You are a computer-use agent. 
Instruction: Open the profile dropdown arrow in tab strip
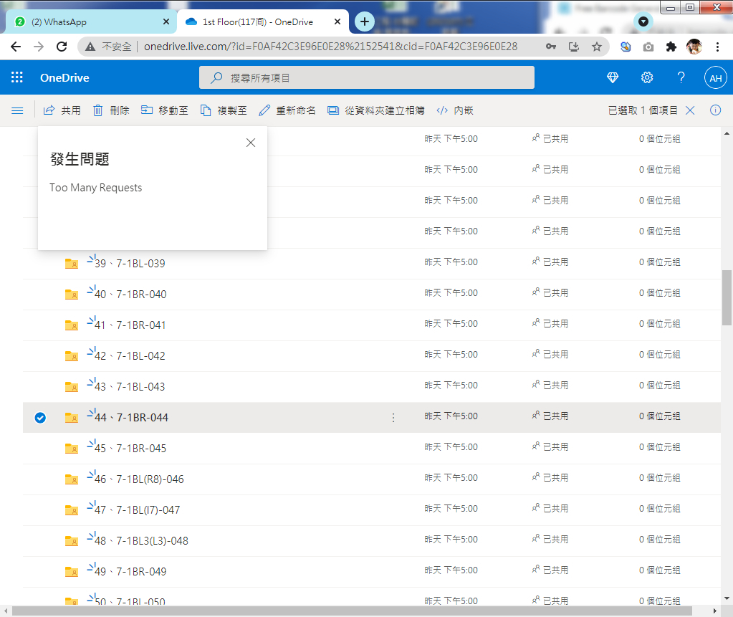pos(643,21)
